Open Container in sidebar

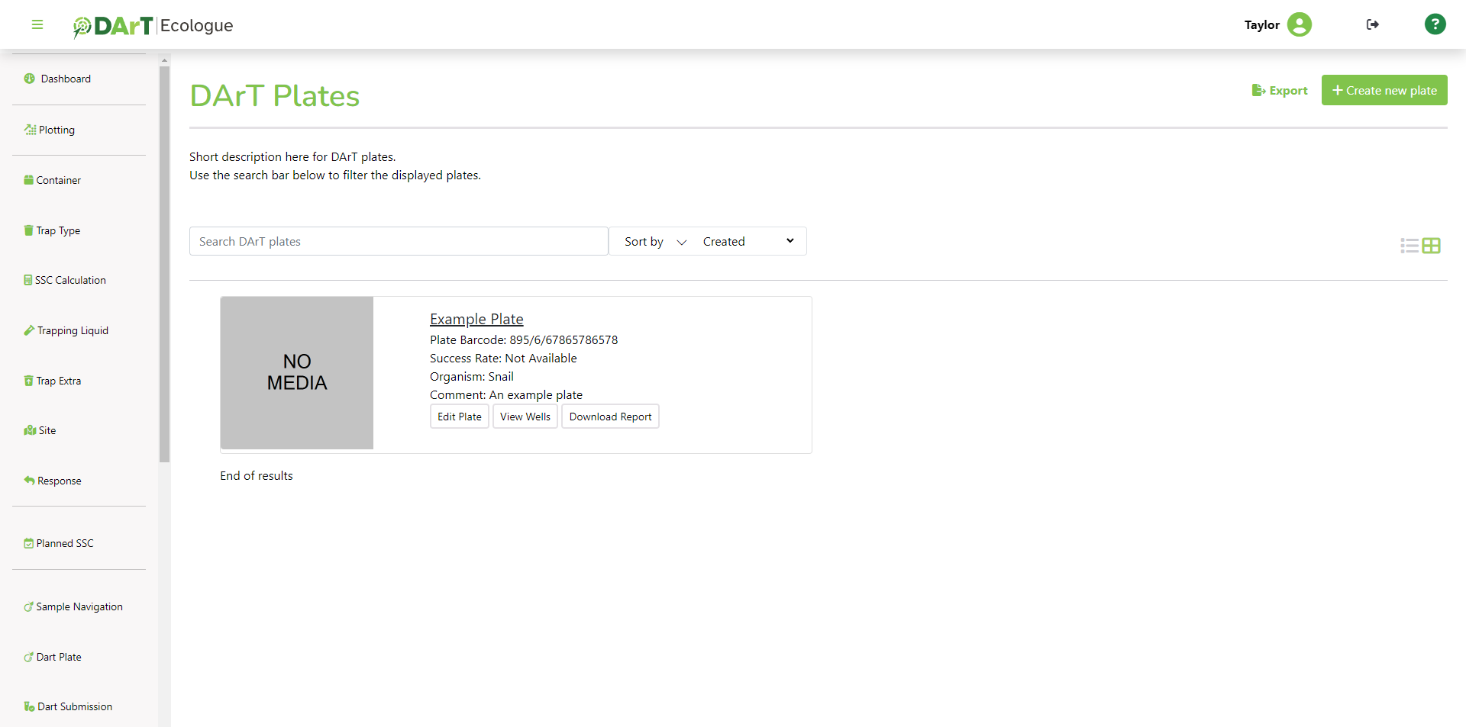[59, 180]
